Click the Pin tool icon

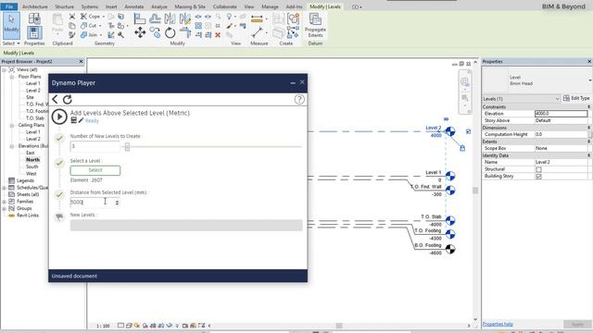tap(218, 26)
